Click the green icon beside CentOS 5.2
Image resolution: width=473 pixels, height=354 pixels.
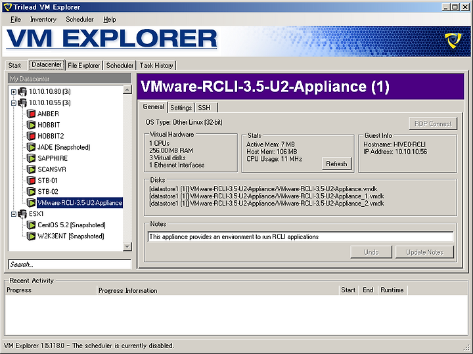click(x=31, y=225)
